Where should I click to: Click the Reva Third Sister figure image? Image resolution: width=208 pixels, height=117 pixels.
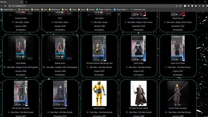[178, 48]
